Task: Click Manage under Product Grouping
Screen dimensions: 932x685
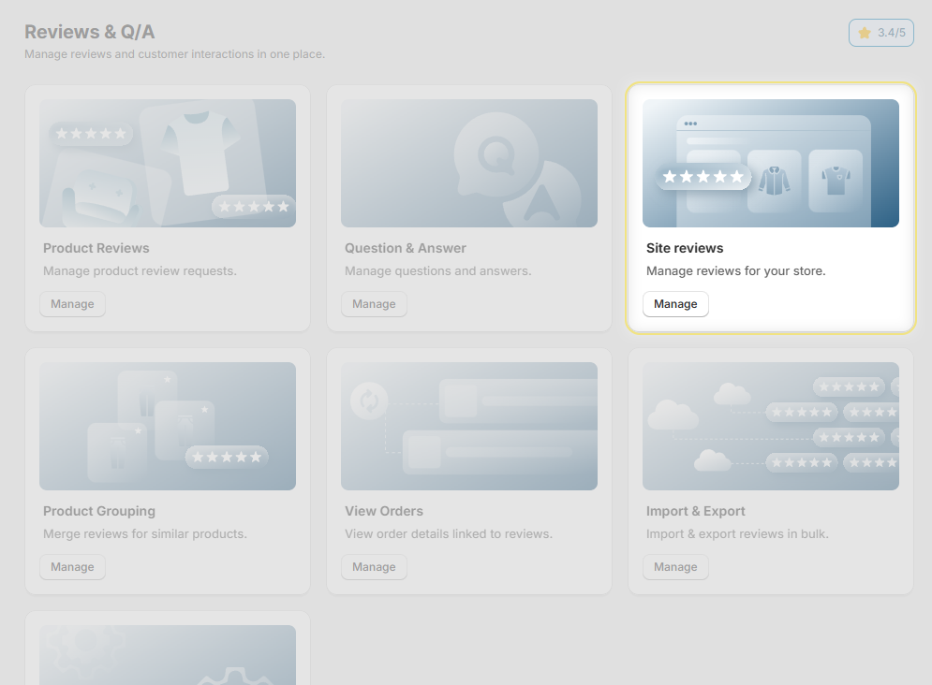Action: click(x=72, y=567)
